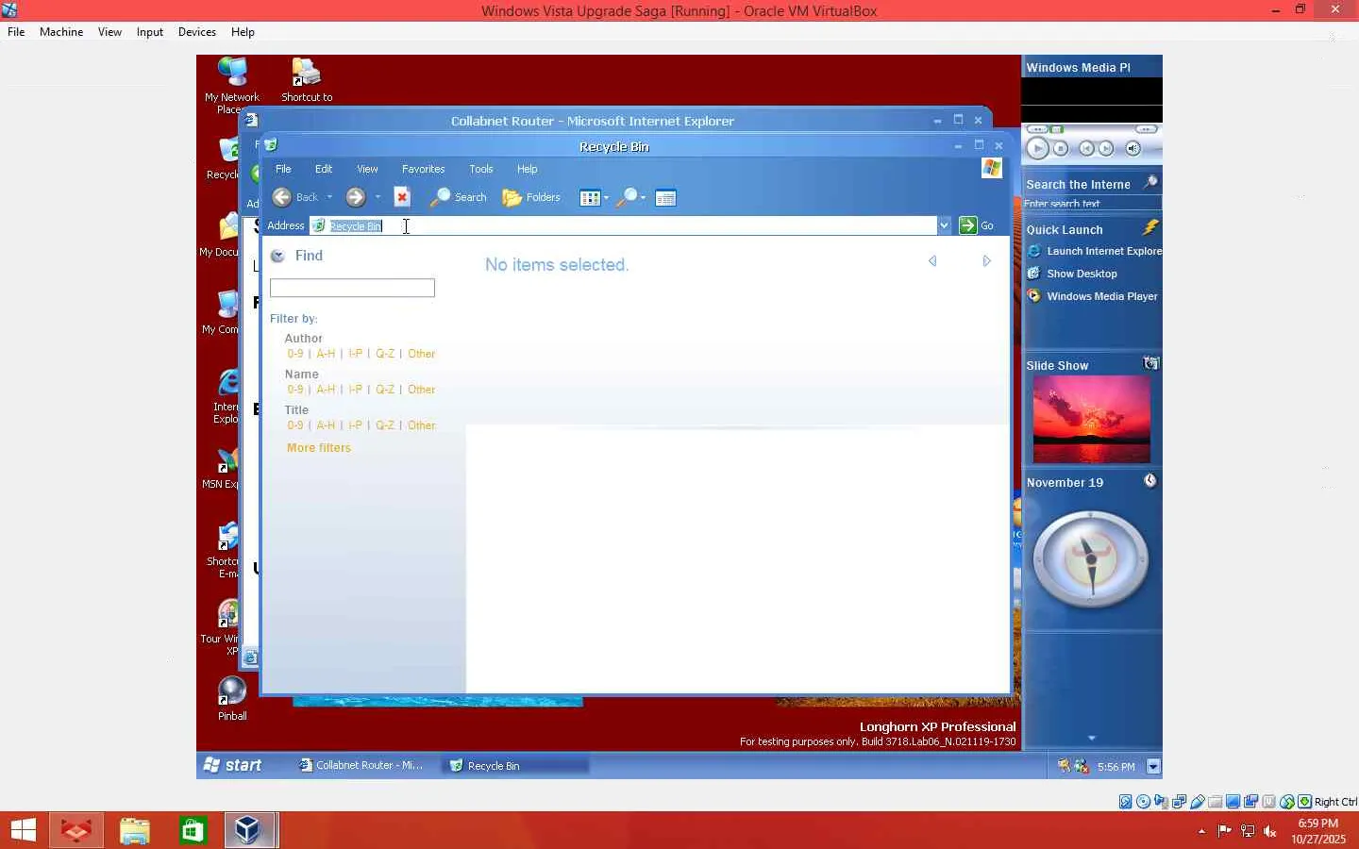The width and height of the screenshot is (1359, 849).
Task: Click the host volume muted speaker icon
Action: (1270, 831)
